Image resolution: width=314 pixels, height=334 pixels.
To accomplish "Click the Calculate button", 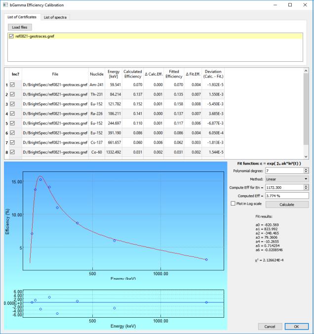I will point(287,204).
